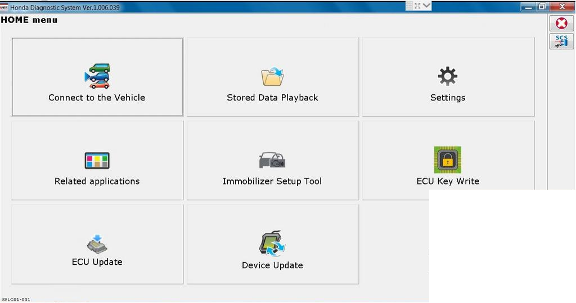
Task: Click the SCS icon in right sidebar
Action: coord(561,42)
